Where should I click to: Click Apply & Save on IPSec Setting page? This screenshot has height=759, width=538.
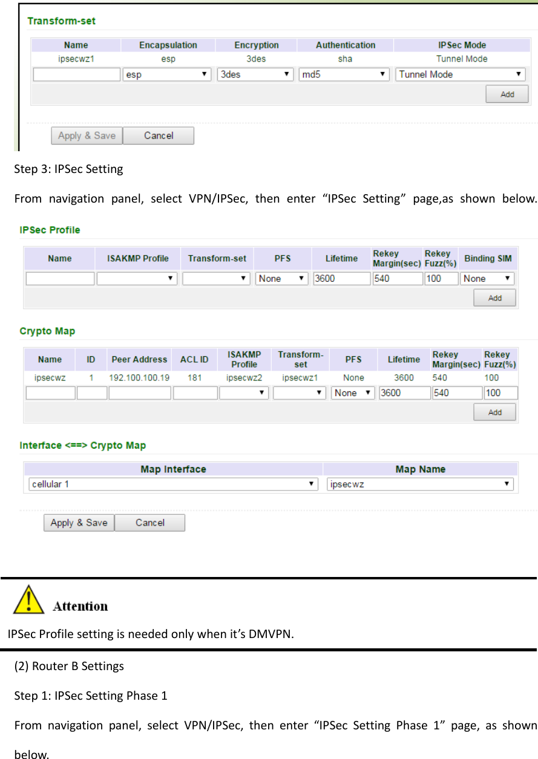tap(78, 522)
